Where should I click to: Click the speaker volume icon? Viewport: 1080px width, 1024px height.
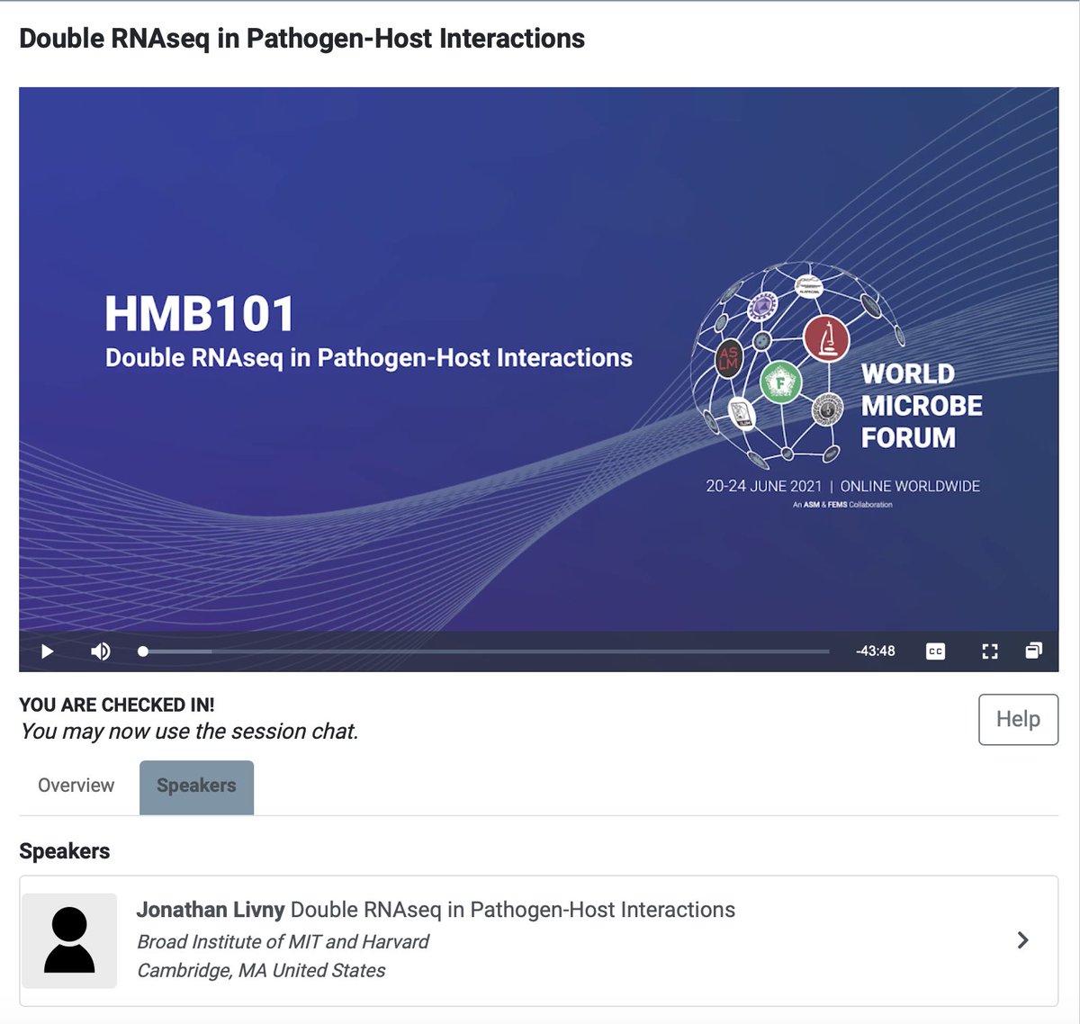tap(101, 651)
